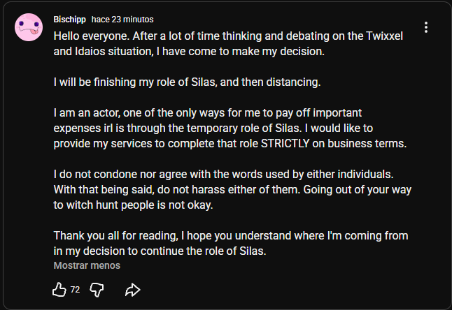Click the word STRICTLY in the comment

click(285, 144)
